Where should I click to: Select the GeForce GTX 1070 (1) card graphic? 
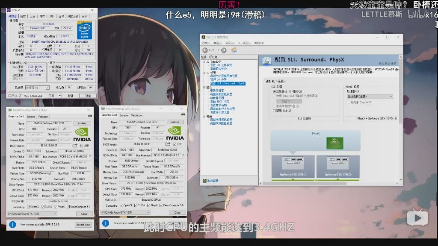(293, 167)
